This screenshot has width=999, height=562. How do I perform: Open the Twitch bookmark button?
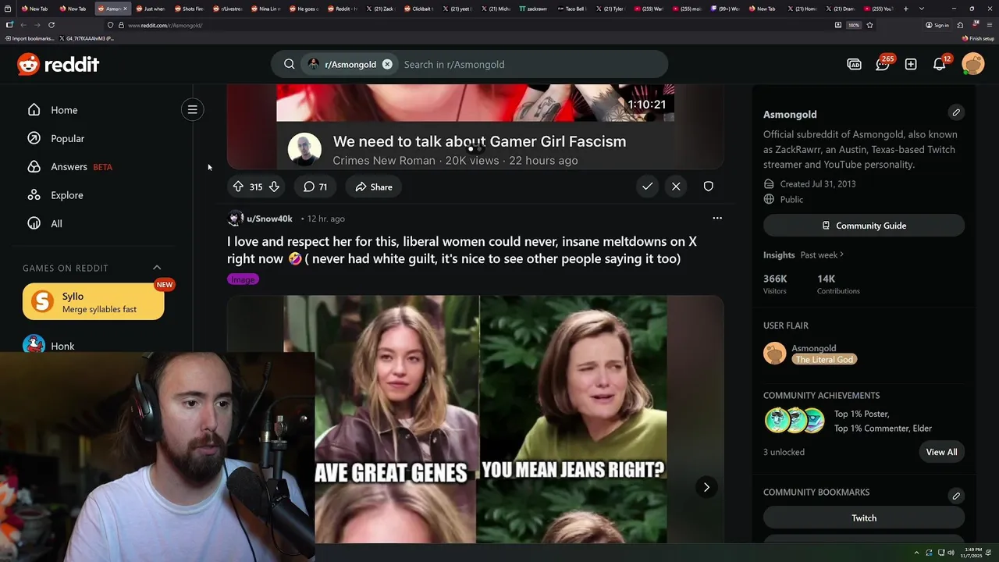[864, 518]
